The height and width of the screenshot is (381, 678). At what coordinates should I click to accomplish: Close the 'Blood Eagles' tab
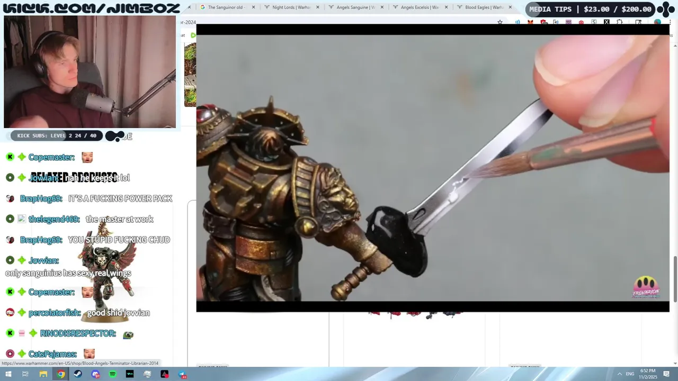(510, 7)
